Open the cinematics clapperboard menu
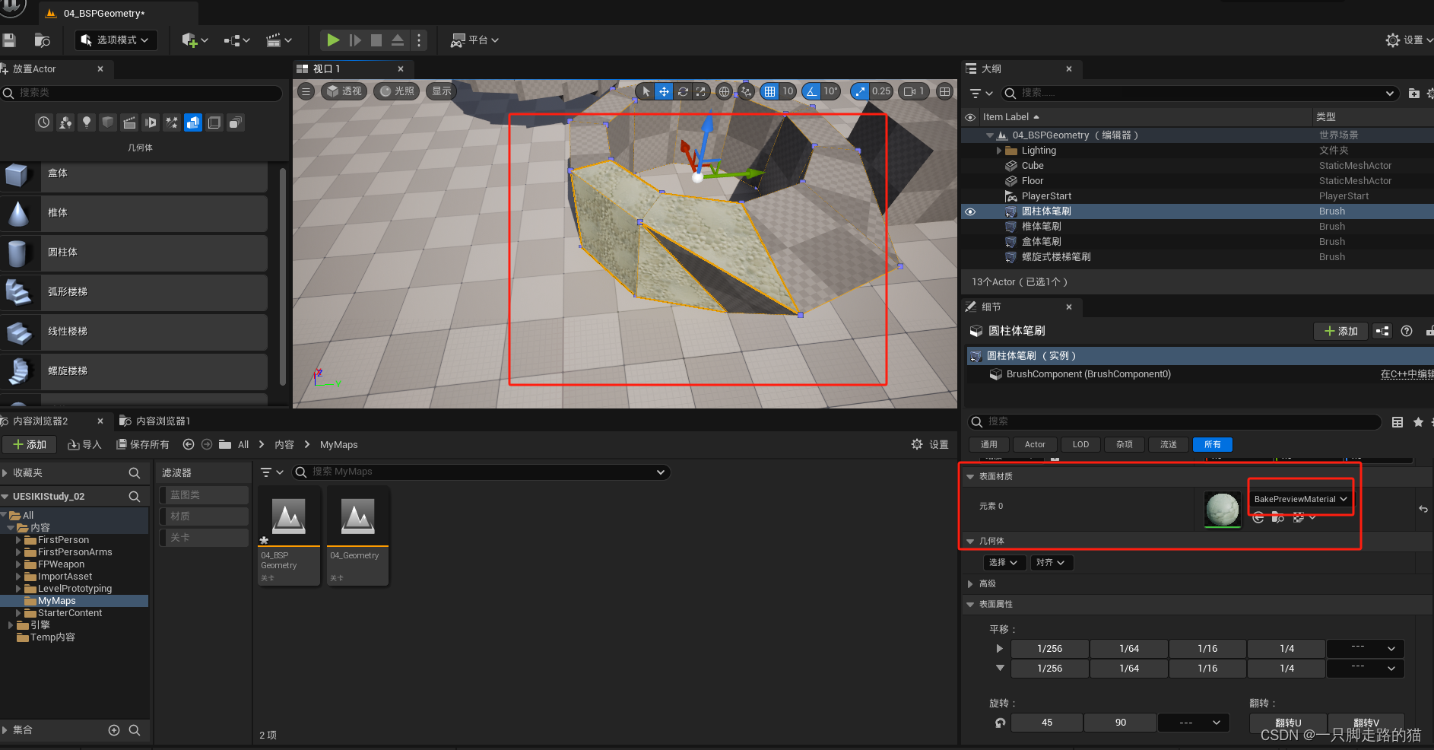This screenshot has width=1434, height=750. pyautogui.click(x=279, y=40)
